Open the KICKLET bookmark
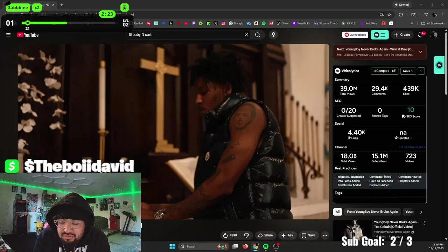The height and width of the screenshot is (252, 448). tap(349, 23)
